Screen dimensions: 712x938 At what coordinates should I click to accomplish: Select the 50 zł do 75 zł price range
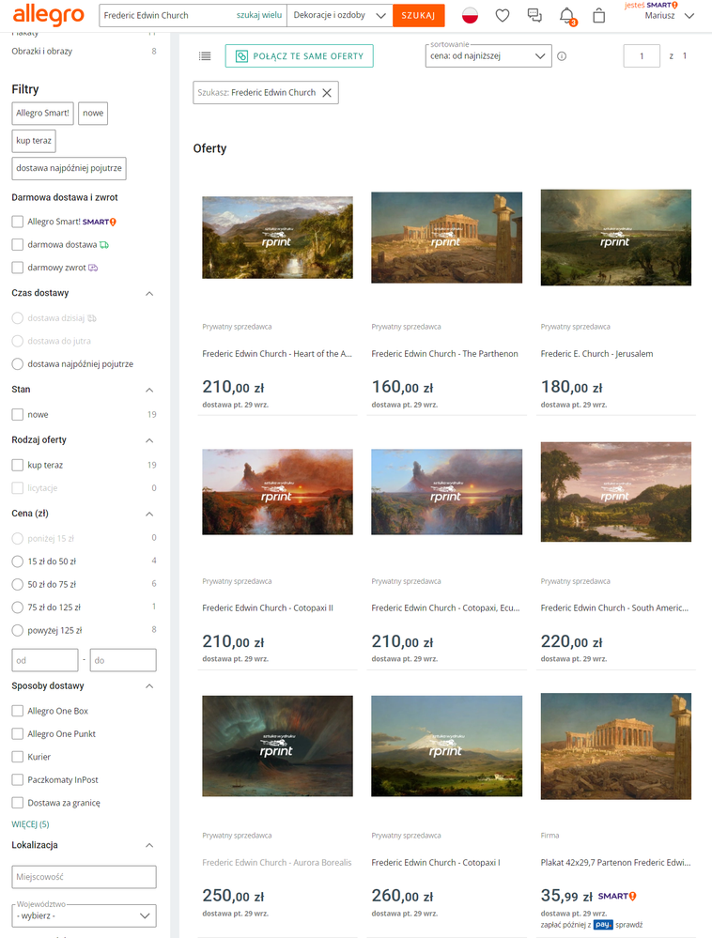pyautogui.click(x=18, y=584)
